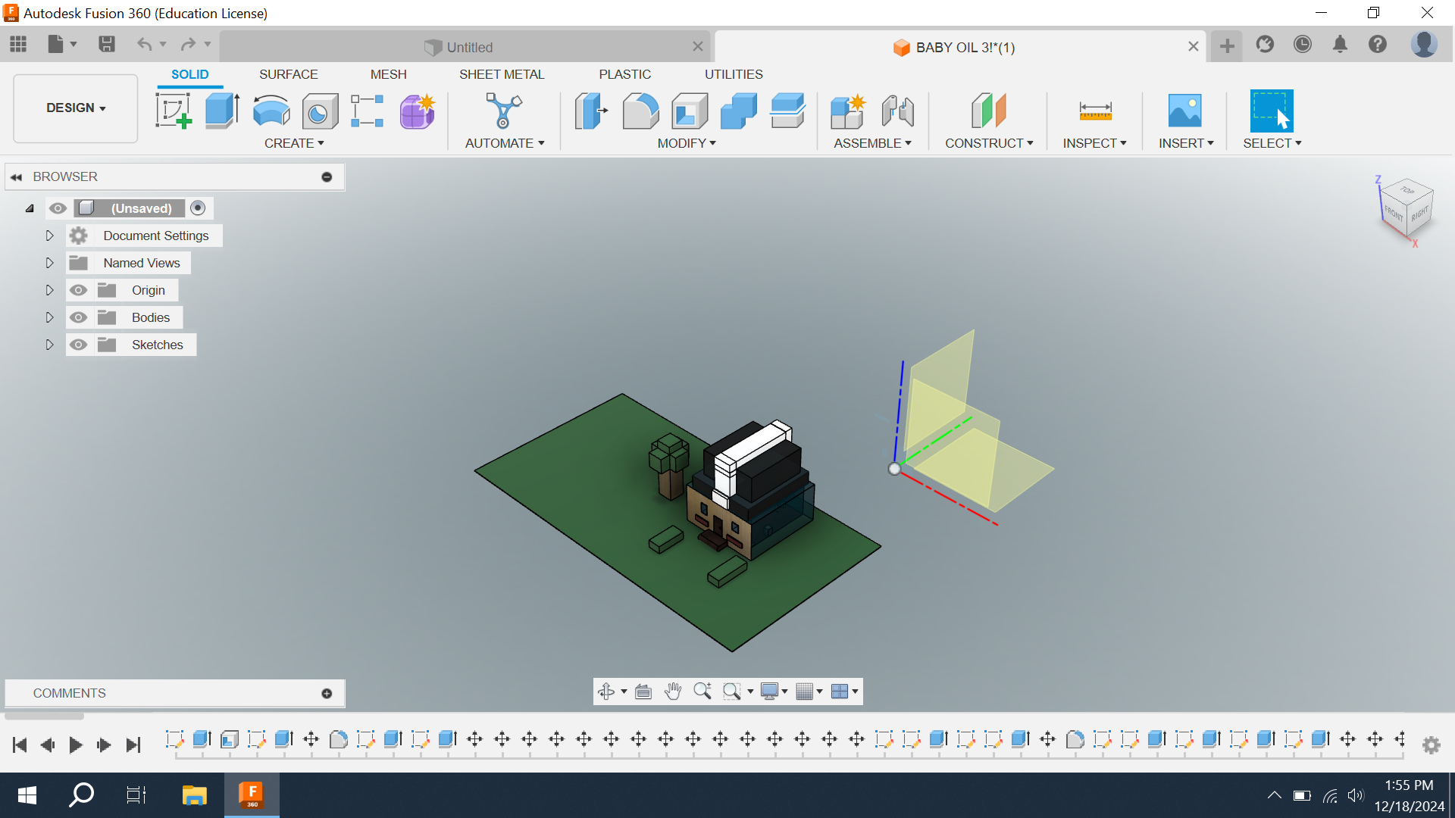Hide the Bodies folder
Viewport: 1455px width, 818px height.
click(x=78, y=317)
